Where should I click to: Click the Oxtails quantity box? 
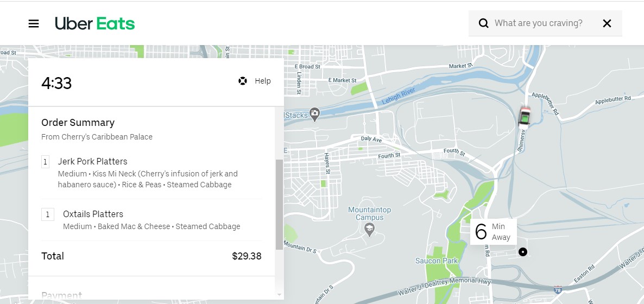tap(48, 214)
